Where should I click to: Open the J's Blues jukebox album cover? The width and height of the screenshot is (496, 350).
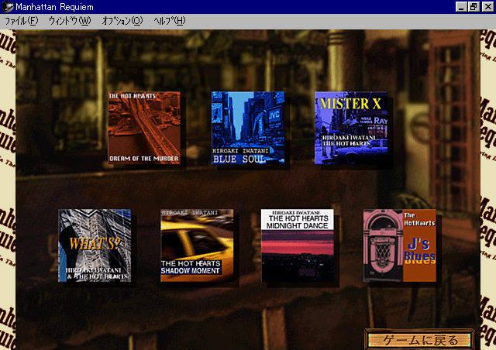400,245
